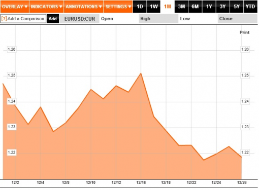Click the Print link
The height and width of the screenshot is (190, 259).
tap(244, 32)
